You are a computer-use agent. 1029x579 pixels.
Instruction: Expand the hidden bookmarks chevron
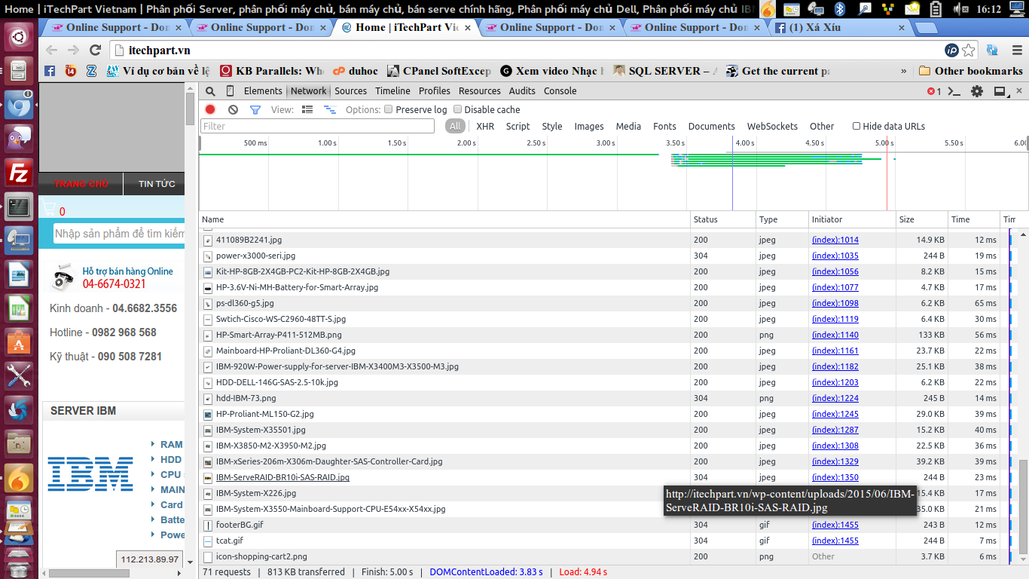pyautogui.click(x=903, y=71)
